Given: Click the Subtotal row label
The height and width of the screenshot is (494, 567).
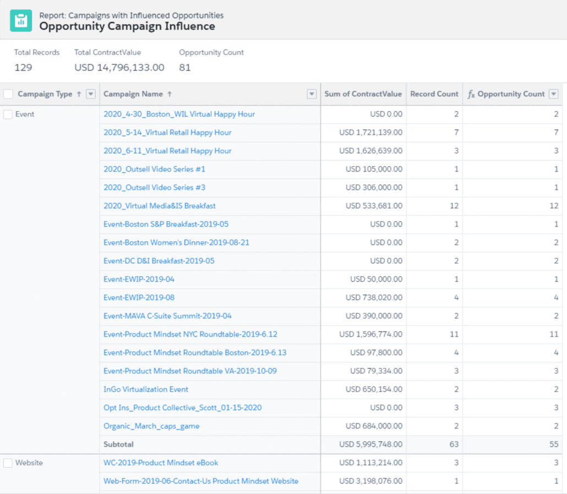Looking at the screenshot, I should click(x=118, y=444).
